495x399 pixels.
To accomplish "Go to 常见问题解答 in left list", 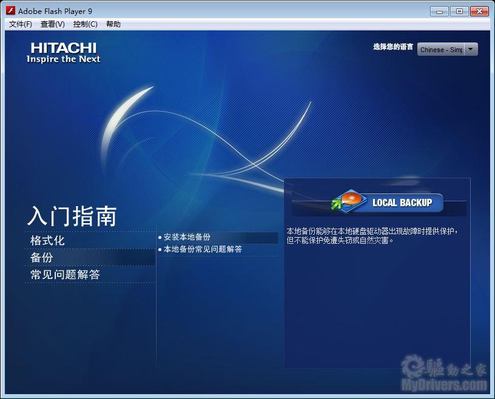I will 65,275.
